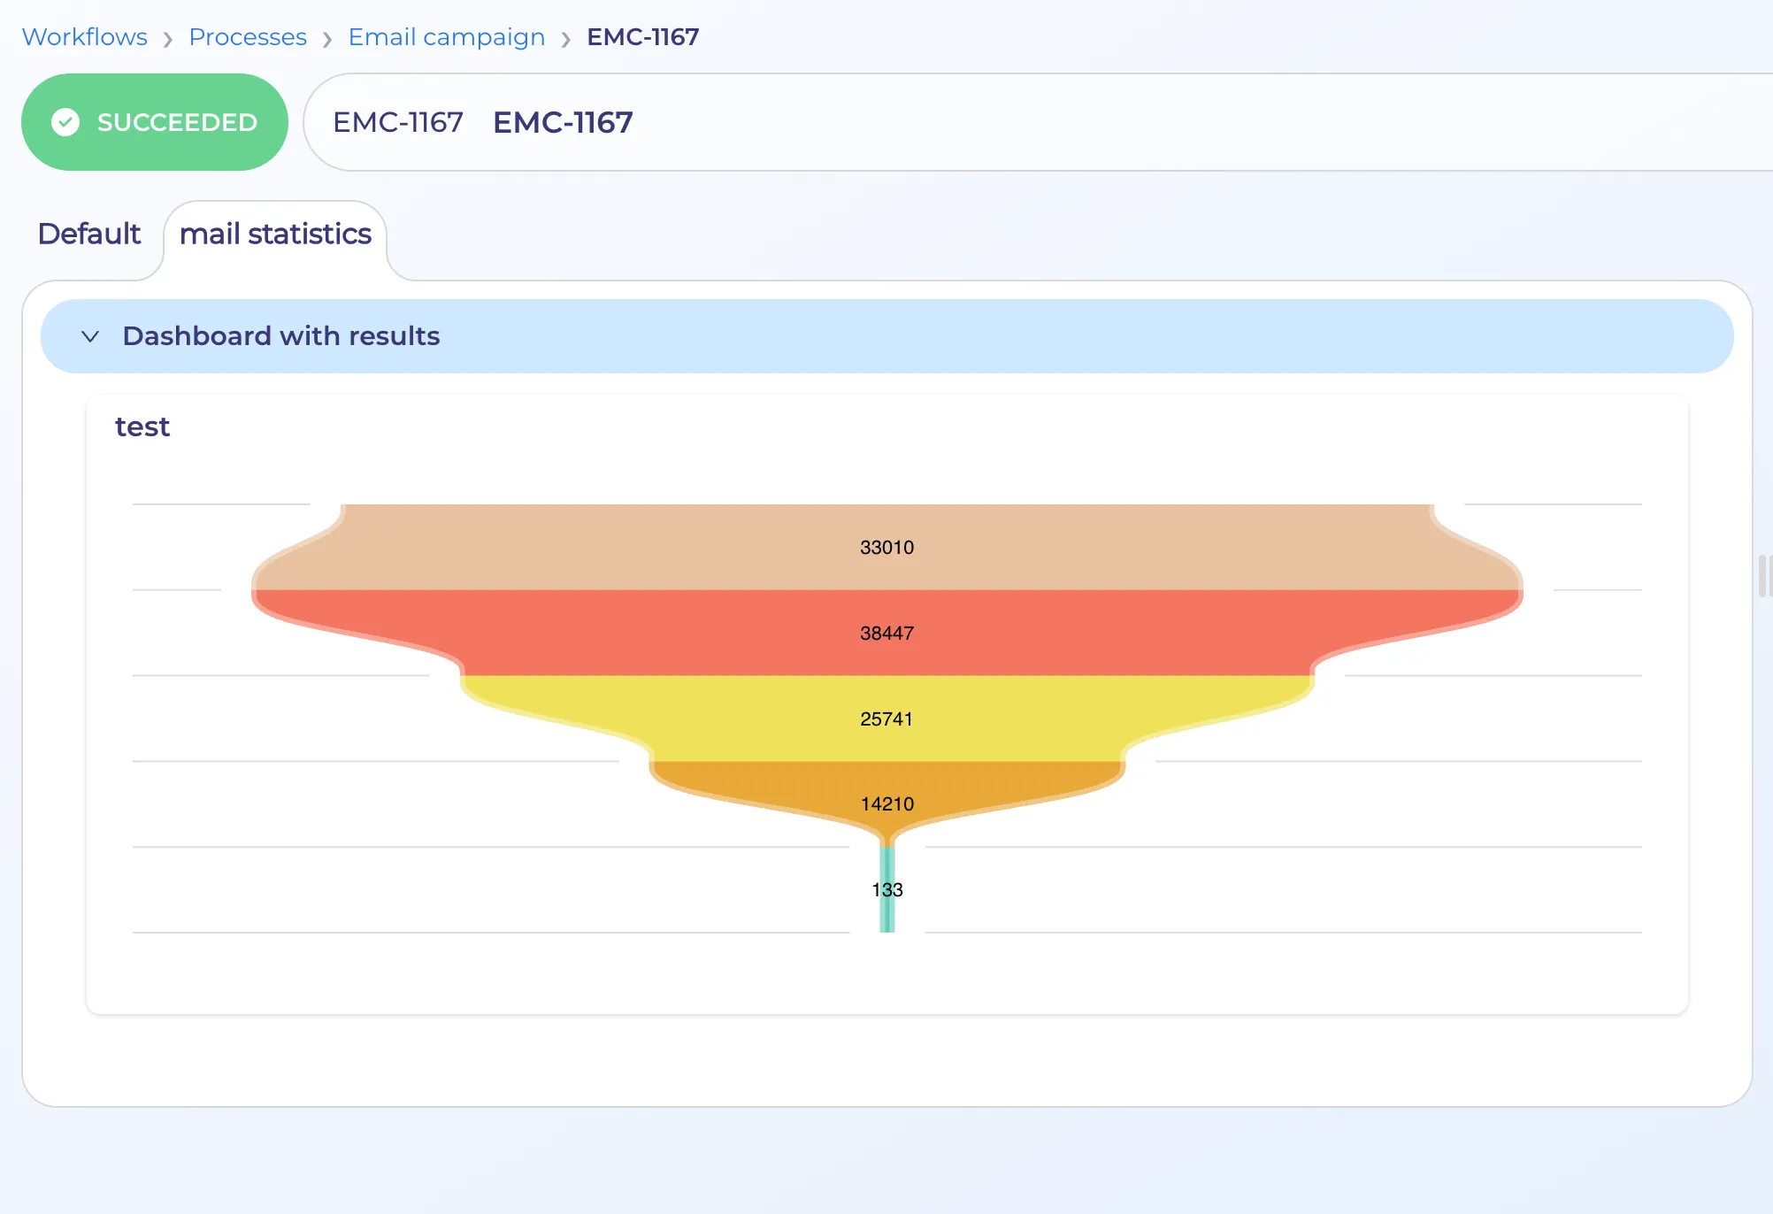
Task: Click the SUCCEEDED status badge
Action: pos(155,122)
